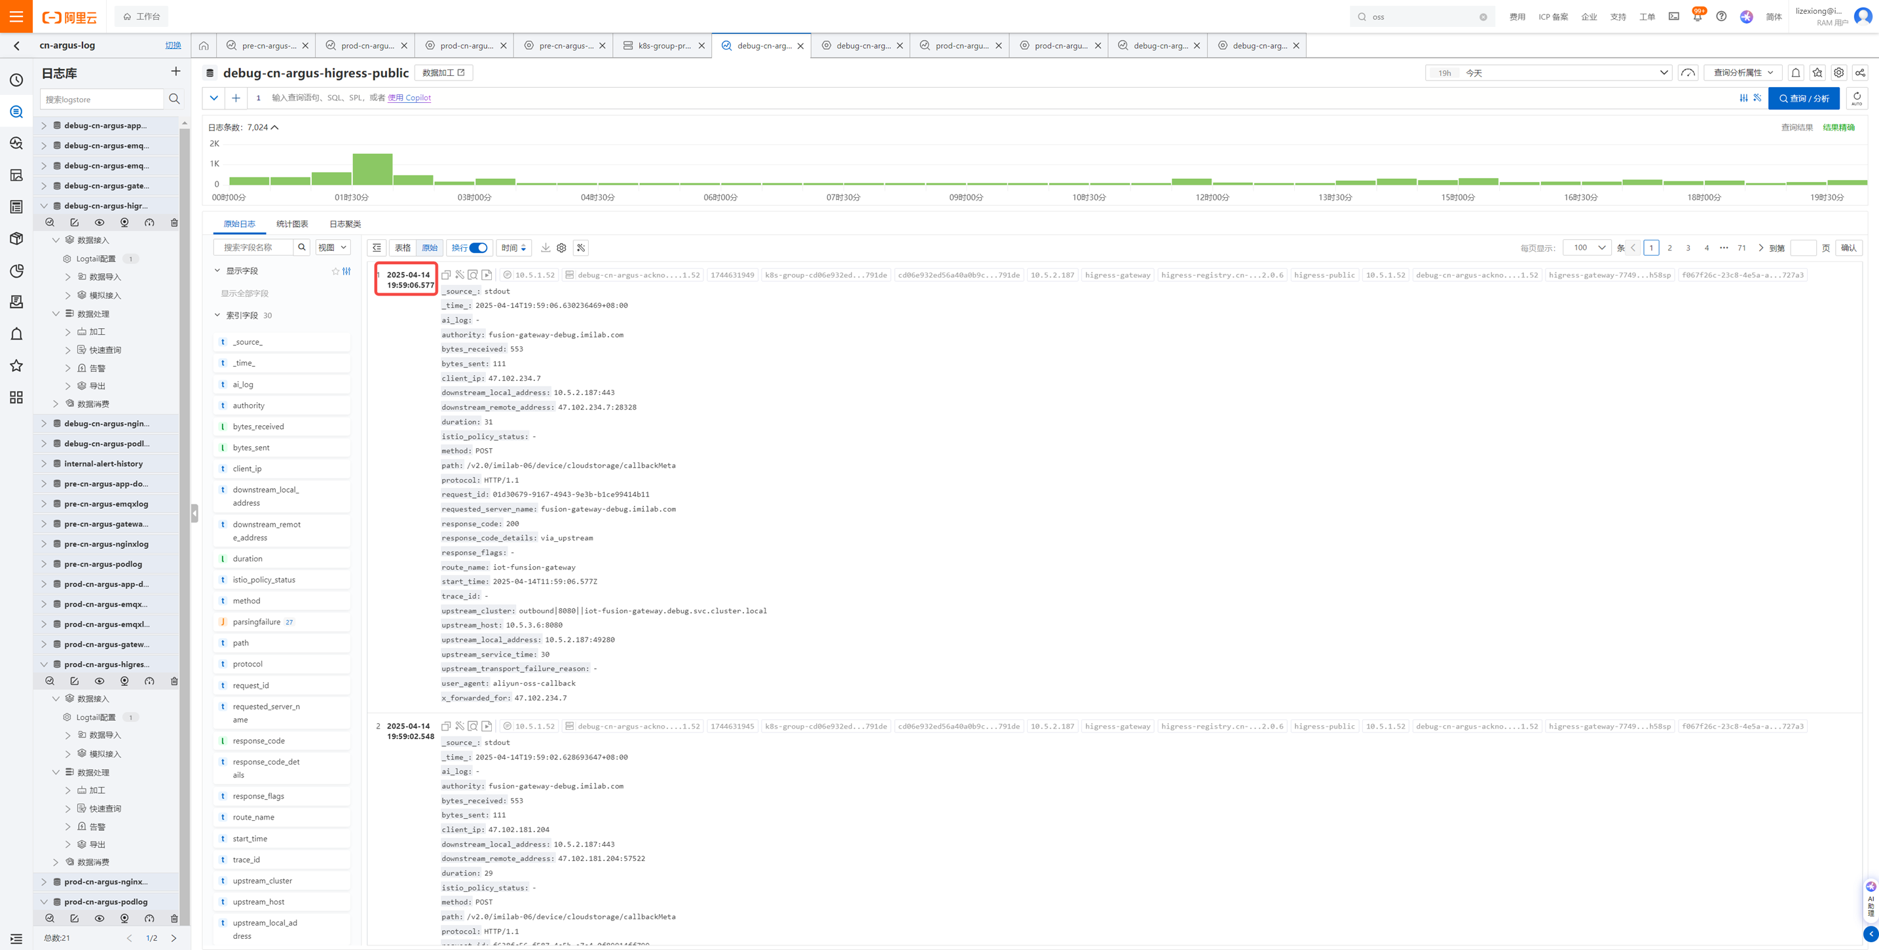
Task: Switch to the 统计图表 tab
Action: [x=291, y=224]
